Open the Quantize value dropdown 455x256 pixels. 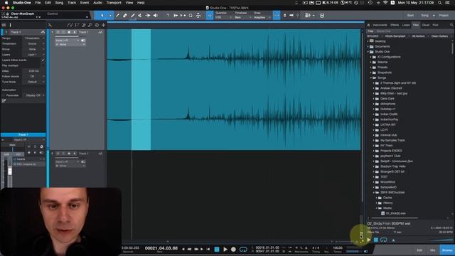(223, 17)
